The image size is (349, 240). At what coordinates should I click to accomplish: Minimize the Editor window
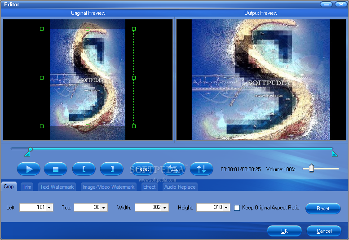coord(326,4)
